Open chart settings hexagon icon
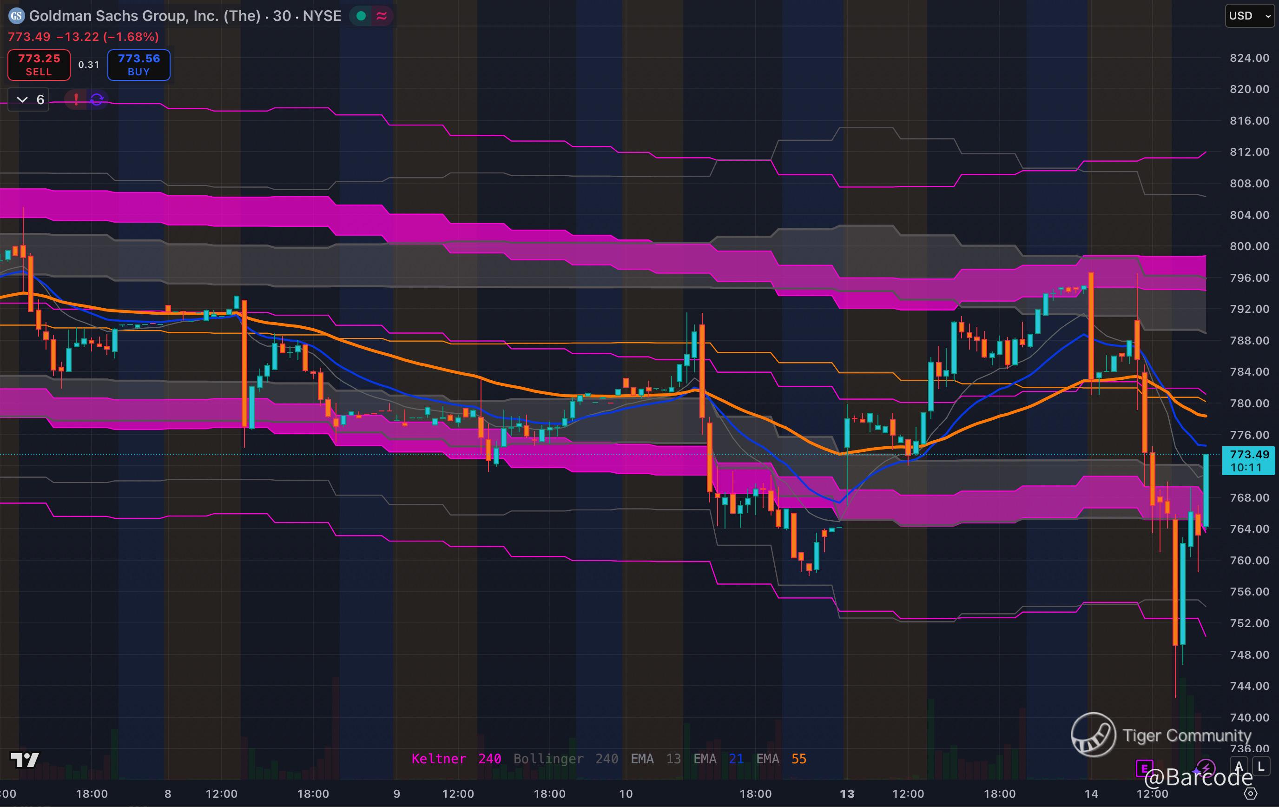 pyautogui.click(x=1251, y=794)
